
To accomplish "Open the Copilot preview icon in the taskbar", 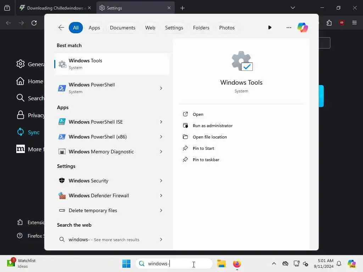I will tap(351, 263).
